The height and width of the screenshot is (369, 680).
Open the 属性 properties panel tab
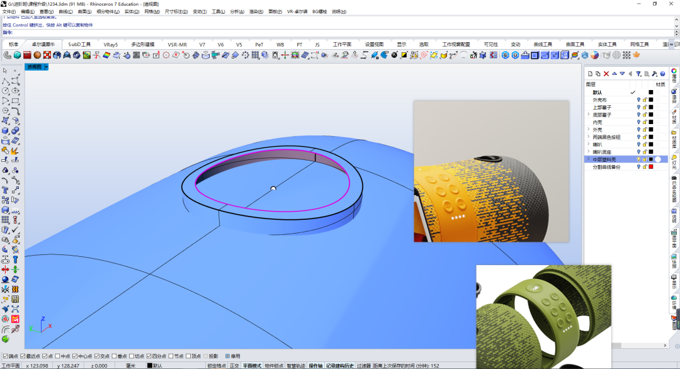(674, 76)
